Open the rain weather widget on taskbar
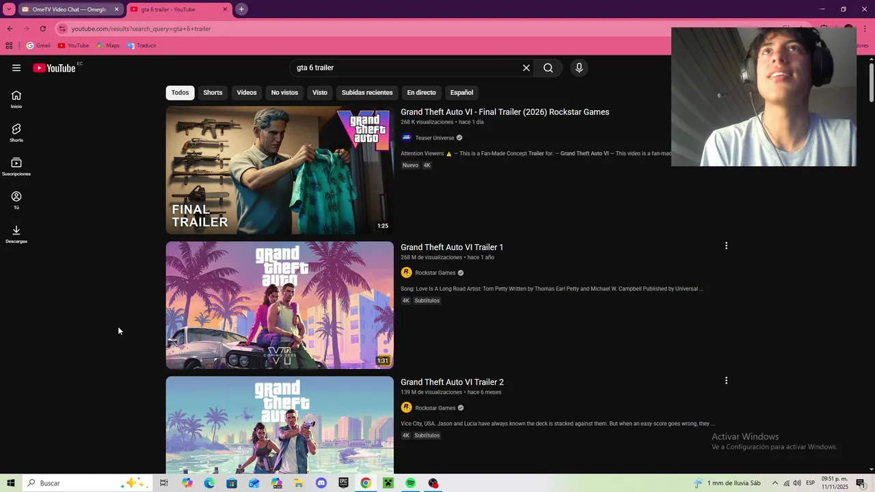875x492 pixels. pos(727,483)
